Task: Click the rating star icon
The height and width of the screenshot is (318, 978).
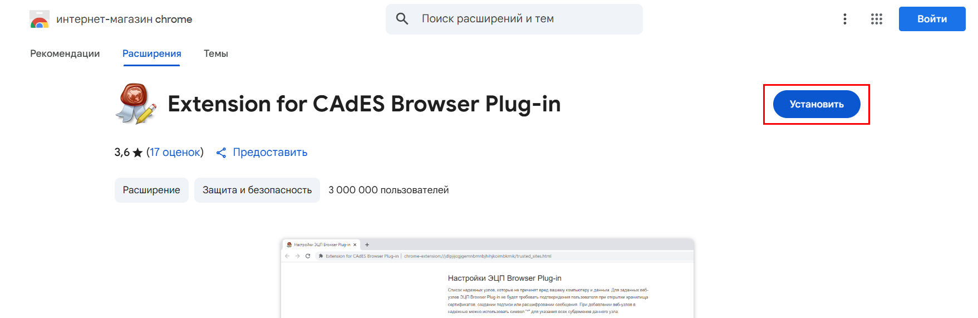Action: 137,153
